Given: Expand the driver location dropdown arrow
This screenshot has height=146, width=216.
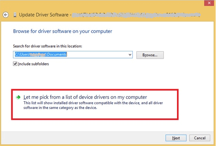Looking at the screenshot, I should point(130,55).
